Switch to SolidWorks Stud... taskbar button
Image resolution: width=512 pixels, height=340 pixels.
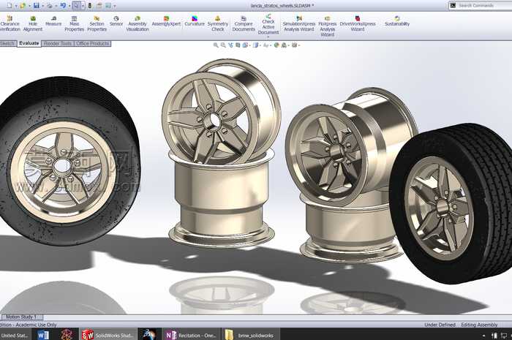[108, 335]
